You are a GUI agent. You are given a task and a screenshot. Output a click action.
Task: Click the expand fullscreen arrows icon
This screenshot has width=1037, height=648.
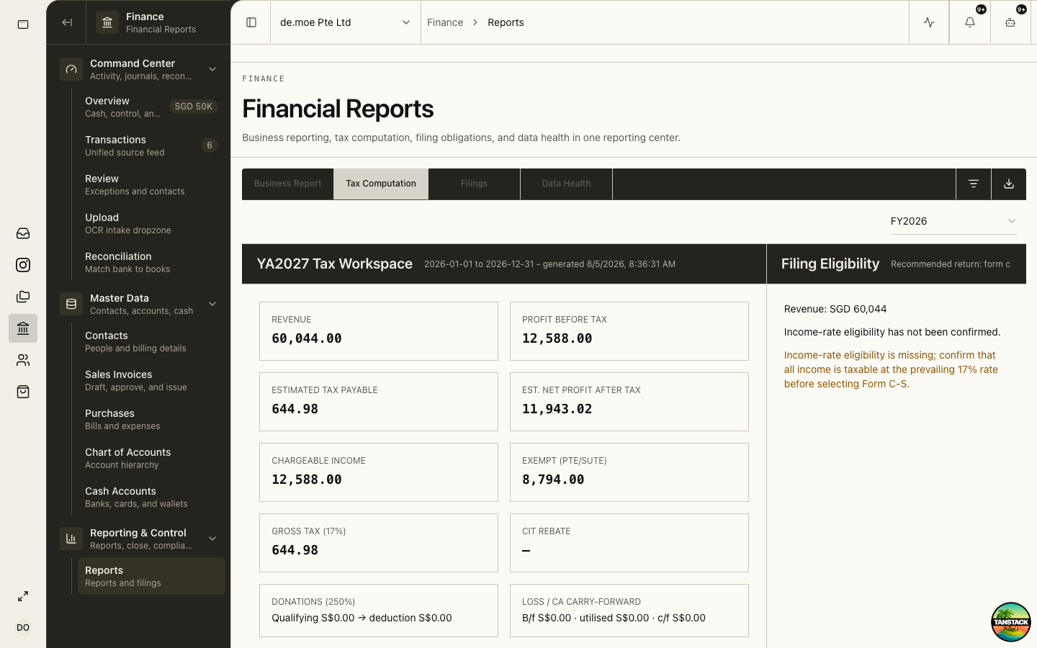click(x=23, y=596)
